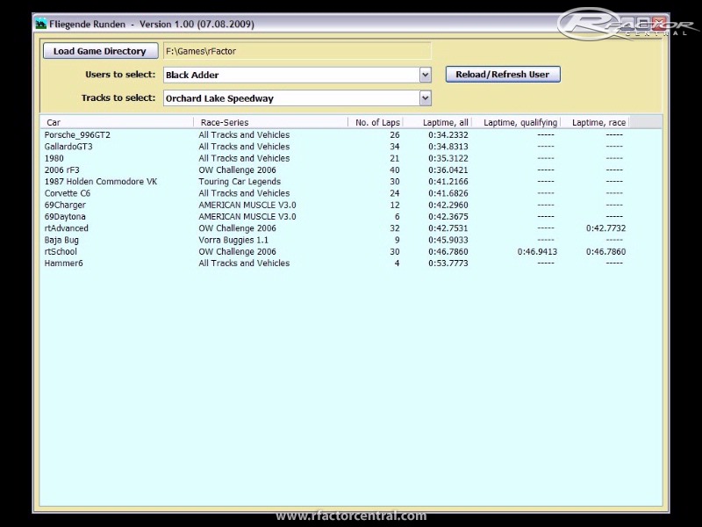Open the Users to select dropdown arrow
Screen dimensions: 702x527
tap(426, 76)
